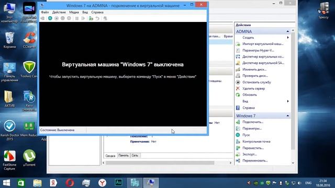Open the CCleaner desktop icon

[29, 40]
